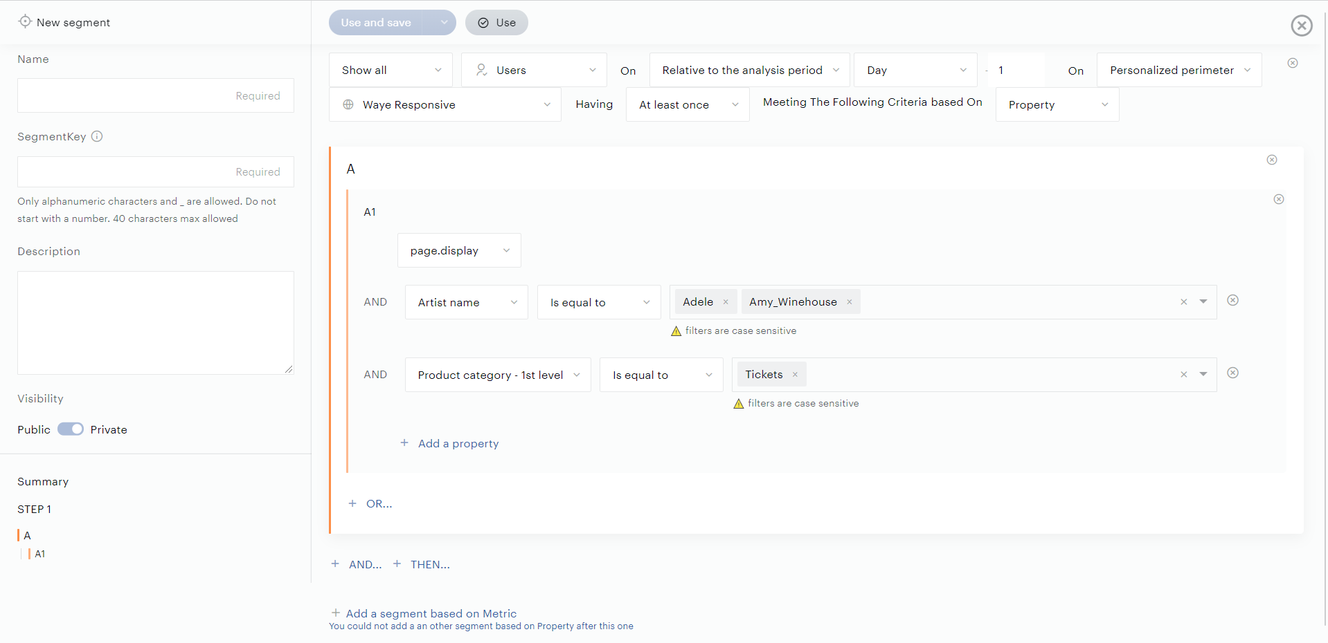Open the page.display event dropdown
1328x643 pixels.
pyautogui.click(x=458, y=250)
